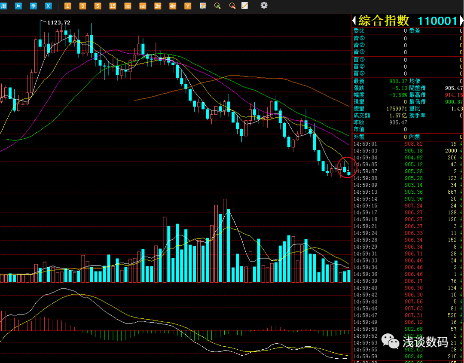The height and width of the screenshot is (363, 464).
Task: Click the 換手率 label
Action: 417,116
